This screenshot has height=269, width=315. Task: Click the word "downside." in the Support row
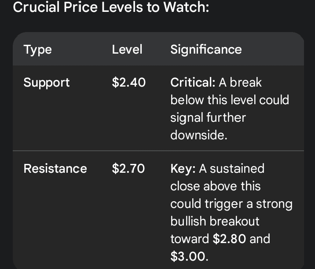pyautogui.click(x=199, y=135)
